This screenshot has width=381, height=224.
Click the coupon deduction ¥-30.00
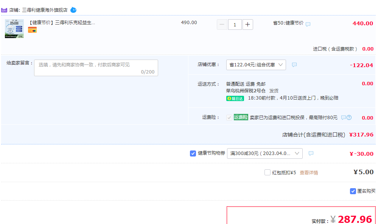361,154
